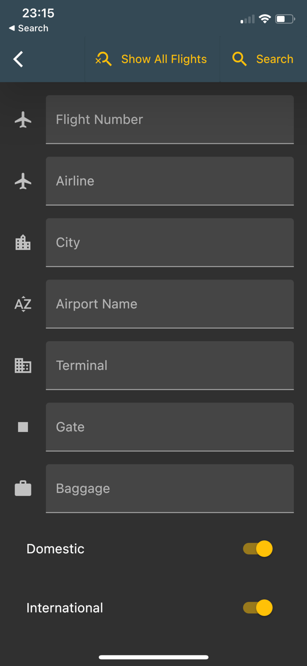Click the yellow magnifier icon beside Search
The width and height of the screenshot is (307, 666).
pos(239,59)
